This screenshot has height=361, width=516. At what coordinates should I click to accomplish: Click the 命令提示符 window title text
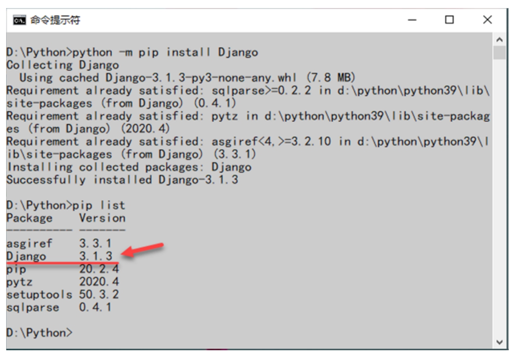(x=55, y=20)
